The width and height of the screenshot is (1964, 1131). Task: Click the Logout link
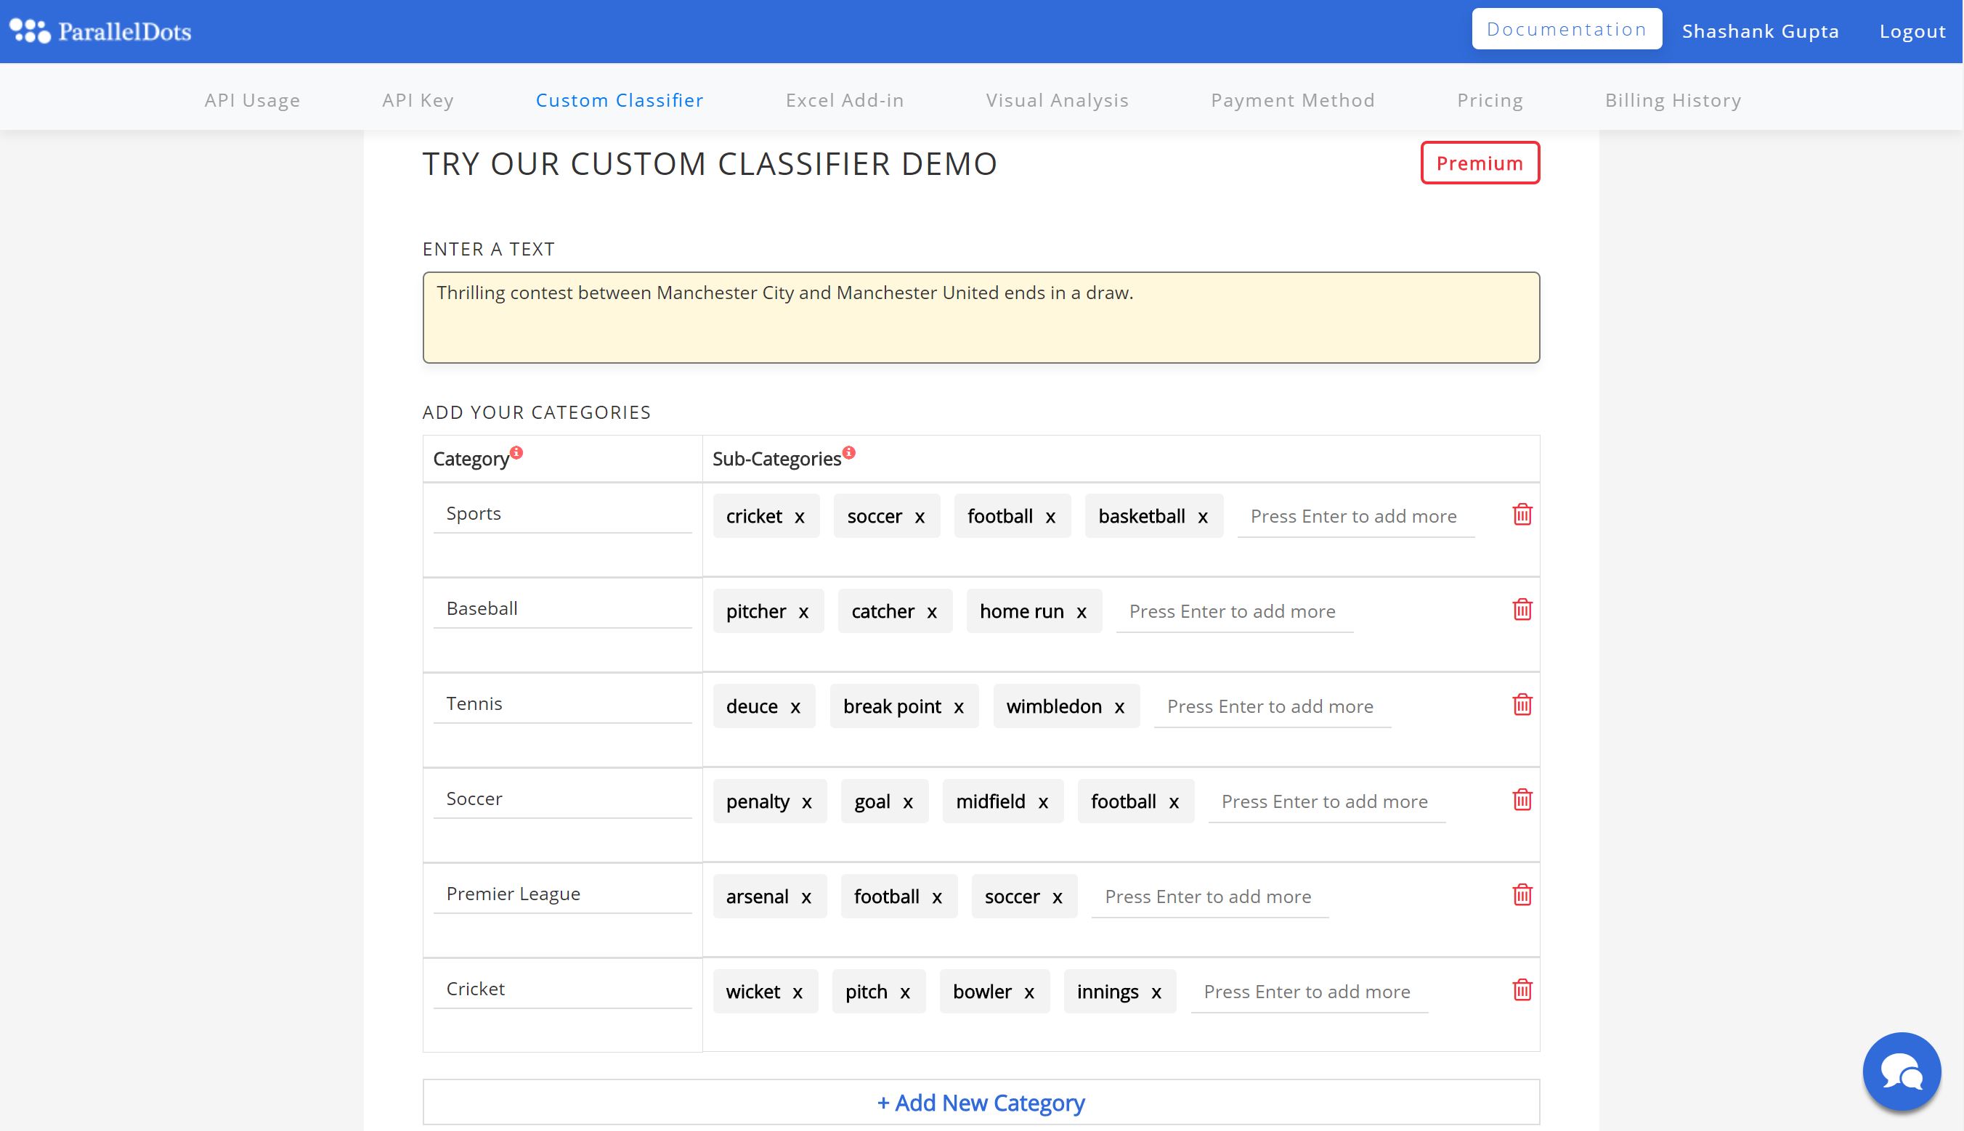coord(1912,31)
